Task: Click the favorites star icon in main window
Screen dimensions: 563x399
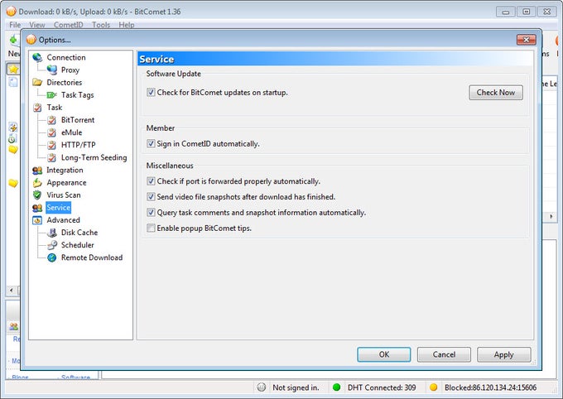Action: tap(13, 69)
